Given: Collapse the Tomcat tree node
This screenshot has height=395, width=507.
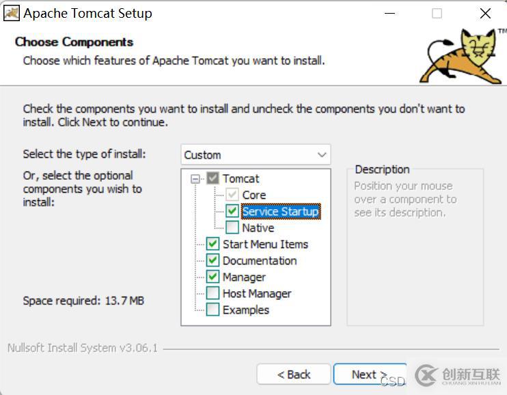Looking at the screenshot, I should pyautogui.click(x=195, y=178).
